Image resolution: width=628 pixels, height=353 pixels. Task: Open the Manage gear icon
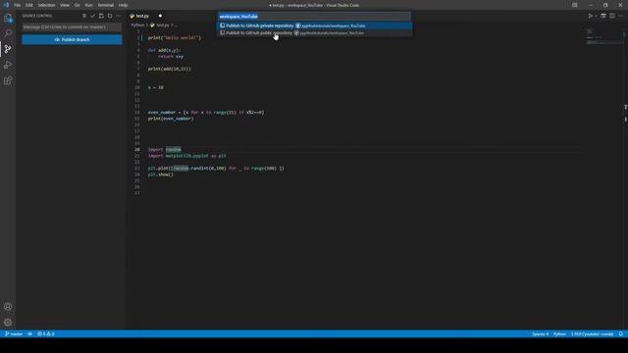[8, 322]
